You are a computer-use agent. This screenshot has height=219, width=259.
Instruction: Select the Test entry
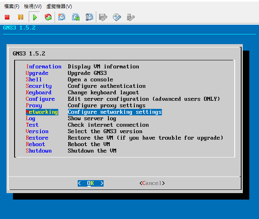pos(32,125)
